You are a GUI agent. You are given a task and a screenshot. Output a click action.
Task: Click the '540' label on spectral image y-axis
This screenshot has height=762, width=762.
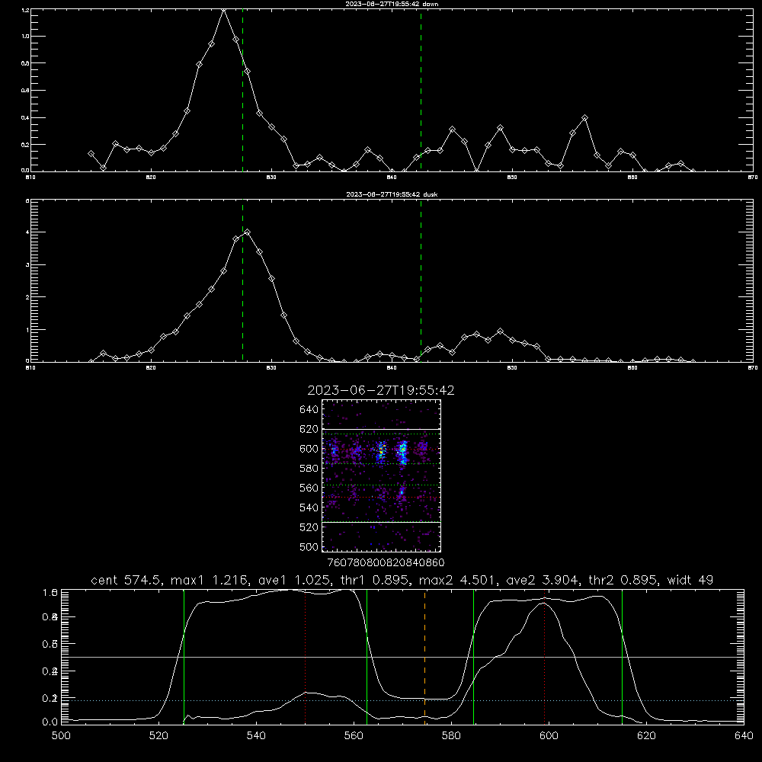tap(309, 507)
